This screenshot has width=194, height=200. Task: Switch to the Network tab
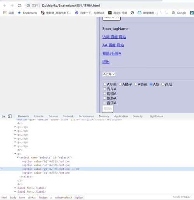68,116
